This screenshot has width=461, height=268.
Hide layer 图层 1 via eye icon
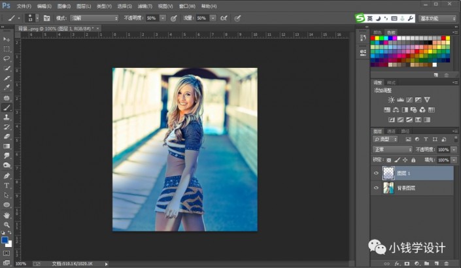pyautogui.click(x=376, y=173)
